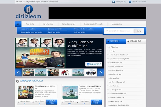Click the search magnifier icon

[x=107, y=31]
